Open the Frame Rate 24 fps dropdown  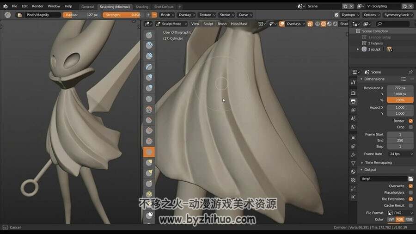[x=400, y=154]
